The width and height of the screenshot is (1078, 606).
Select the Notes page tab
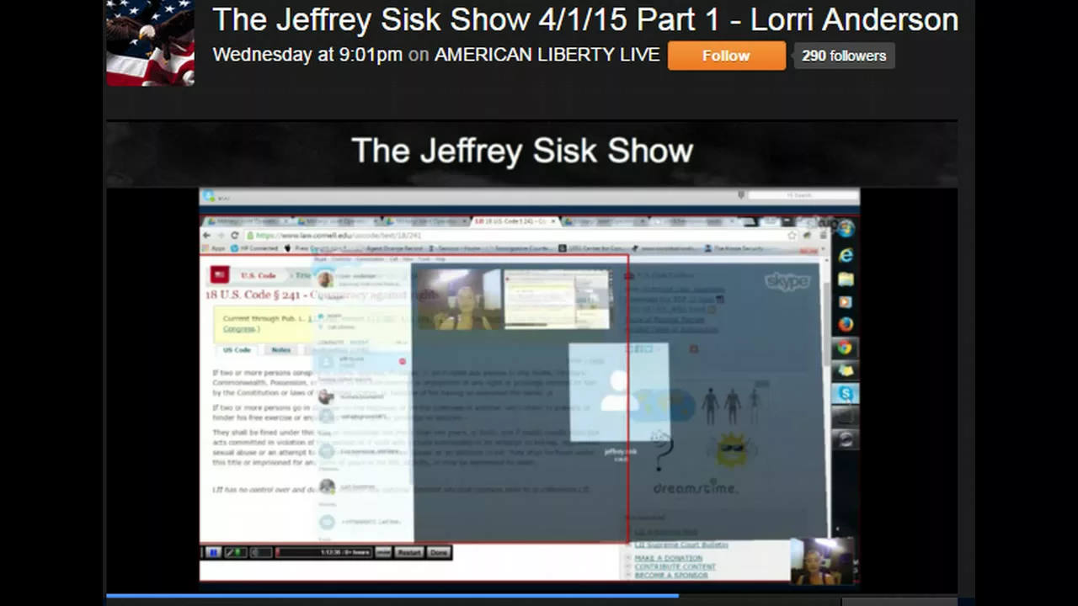[280, 350]
